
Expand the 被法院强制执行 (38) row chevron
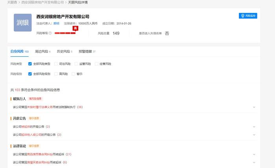(x=254, y=107)
